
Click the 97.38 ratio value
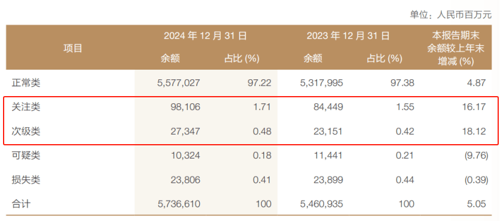coord(403,83)
